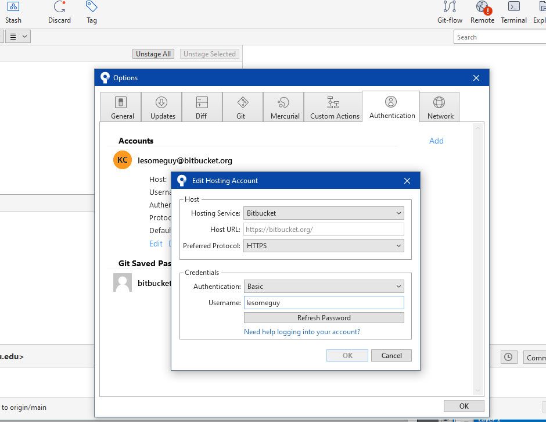Viewport: 546px width, 422px height.
Task: Open the Mercurial tab
Action: tap(283, 108)
